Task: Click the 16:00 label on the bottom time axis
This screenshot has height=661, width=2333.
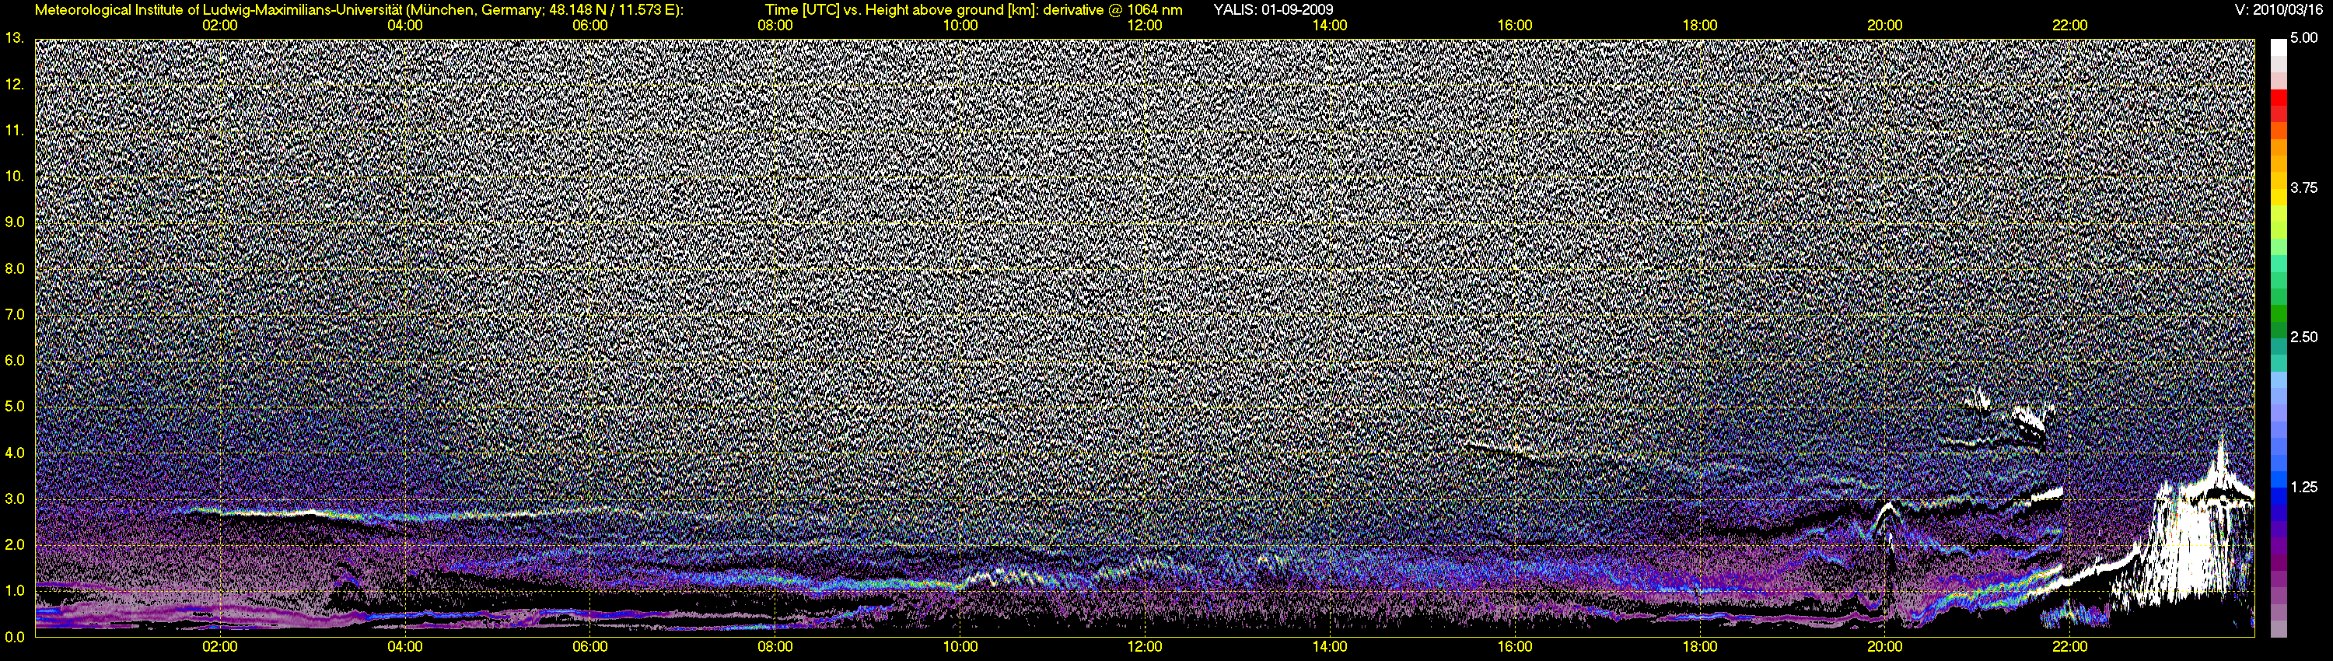Action: coord(1515,646)
